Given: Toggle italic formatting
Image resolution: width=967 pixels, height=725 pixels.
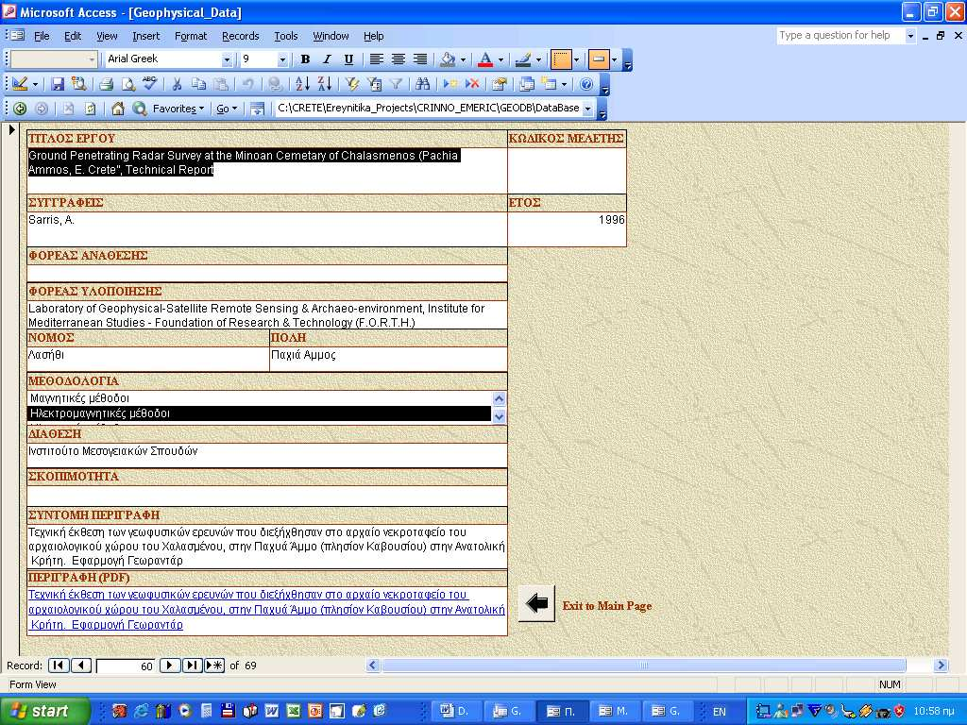Looking at the screenshot, I should pos(327,59).
